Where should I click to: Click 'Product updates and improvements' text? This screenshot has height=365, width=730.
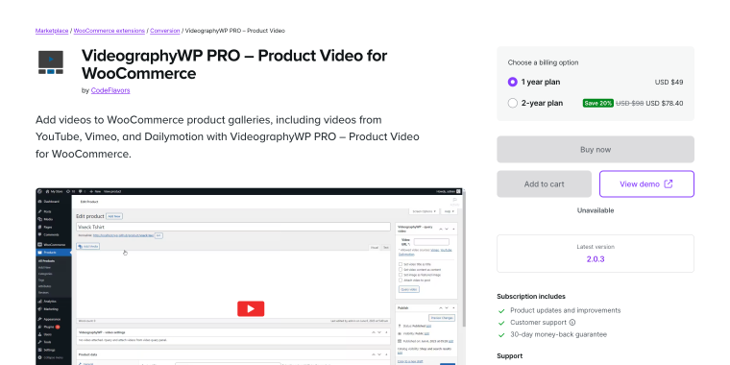(x=565, y=310)
